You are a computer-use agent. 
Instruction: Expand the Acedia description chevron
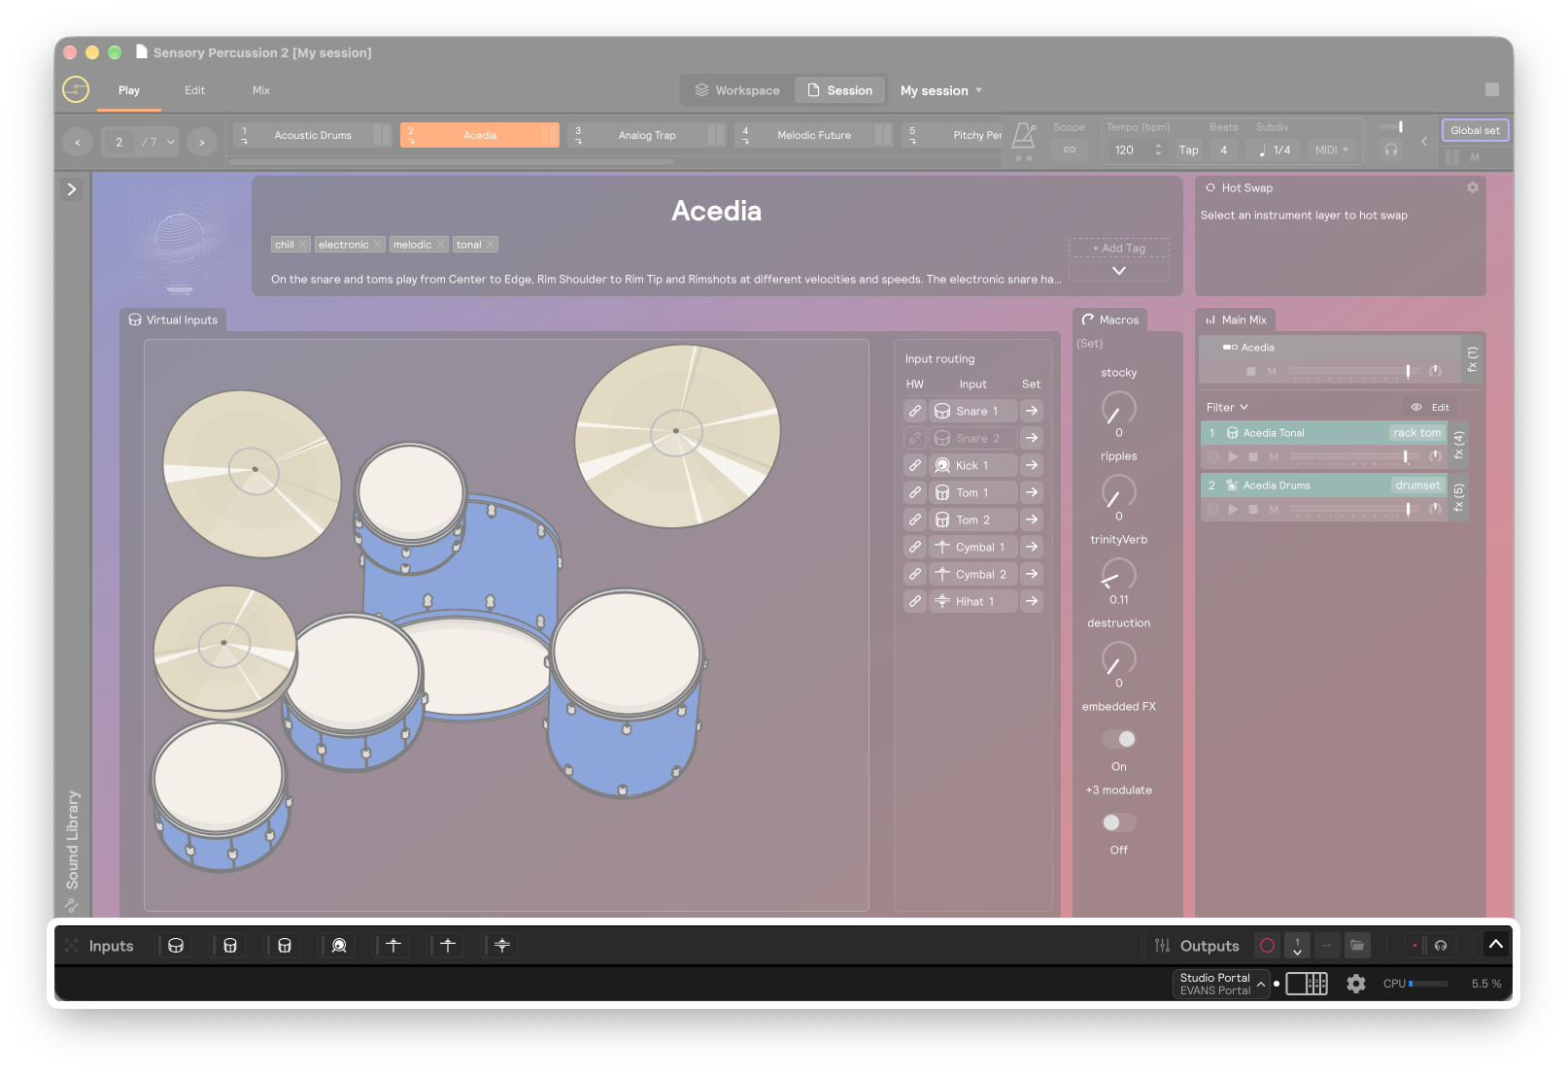(x=1119, y=271)
